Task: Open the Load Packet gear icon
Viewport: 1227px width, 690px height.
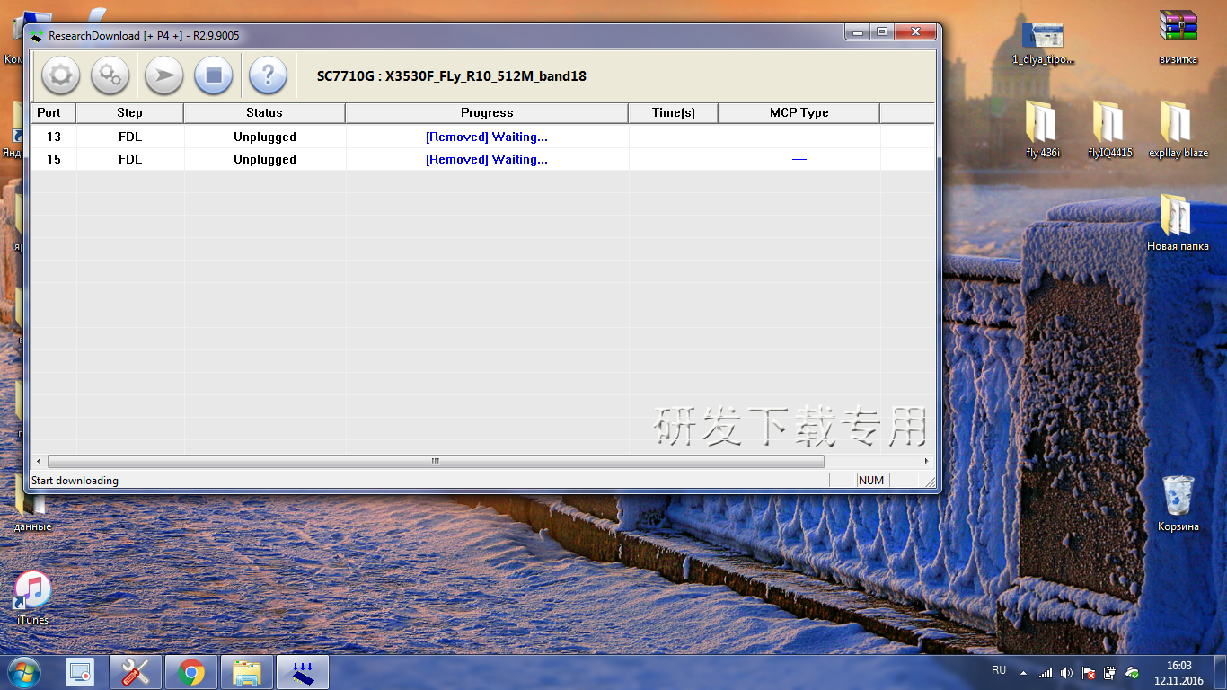Action: [60, 75]
